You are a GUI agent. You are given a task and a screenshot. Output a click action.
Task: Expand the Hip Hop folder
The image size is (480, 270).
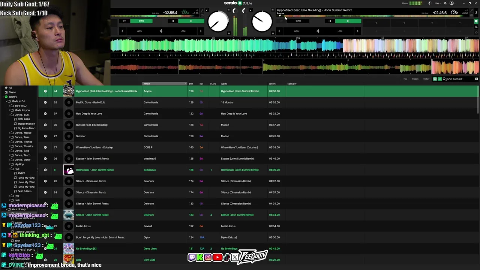click(10, 164)
